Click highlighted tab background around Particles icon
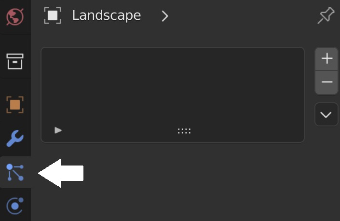Screen dimensions: 340x221 (x=15, y=172)
